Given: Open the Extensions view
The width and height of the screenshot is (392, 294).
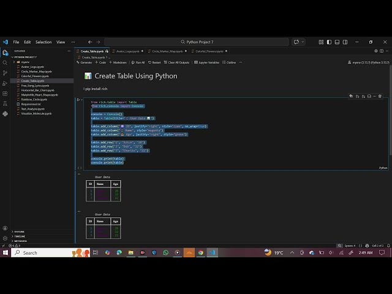Looking at the screenshot, I should coord(5,94).
